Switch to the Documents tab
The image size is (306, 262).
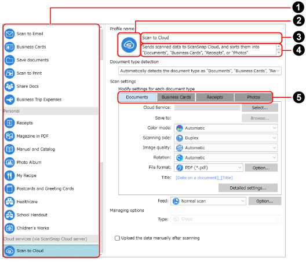click(x=137, y=97)
